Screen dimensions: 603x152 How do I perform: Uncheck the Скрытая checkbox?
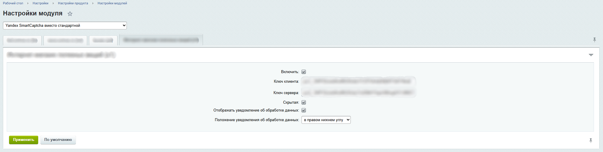tap(304, 102)
